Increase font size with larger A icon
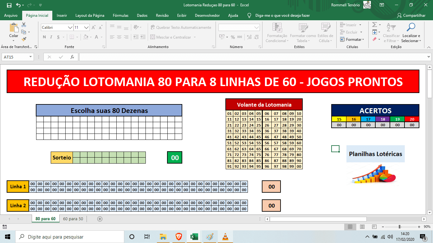This screenshot has height=243, width=433. (x=94, y=28)
